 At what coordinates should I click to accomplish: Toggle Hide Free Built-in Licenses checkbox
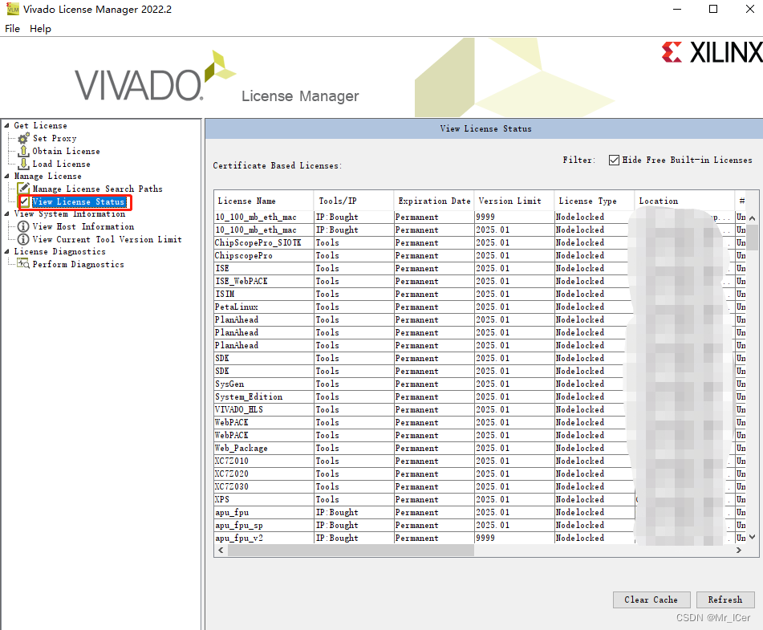point(614,160)
